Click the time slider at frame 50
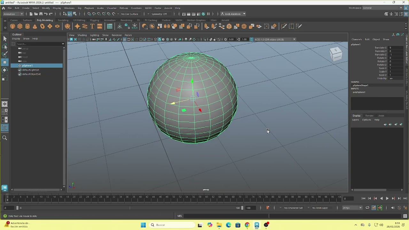409x230 pixels. pyautogui.click(x=173, y=199)
